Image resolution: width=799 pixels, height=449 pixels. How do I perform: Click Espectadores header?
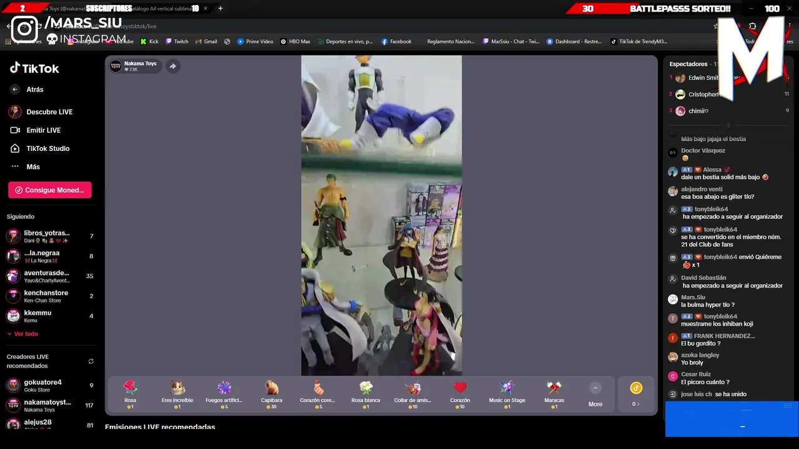coord(689,64)
